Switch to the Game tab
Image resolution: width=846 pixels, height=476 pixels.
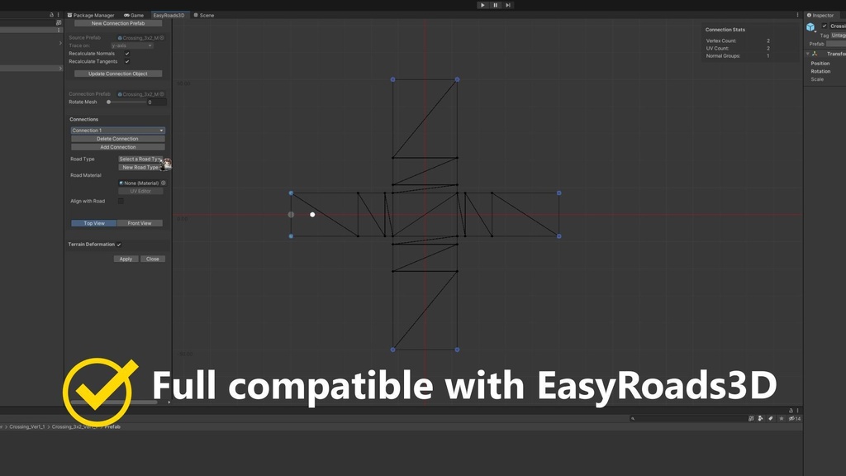136,15
